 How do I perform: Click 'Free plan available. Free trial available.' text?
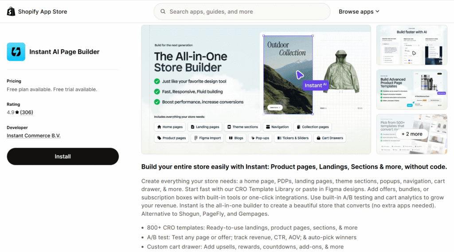point(52,89)
